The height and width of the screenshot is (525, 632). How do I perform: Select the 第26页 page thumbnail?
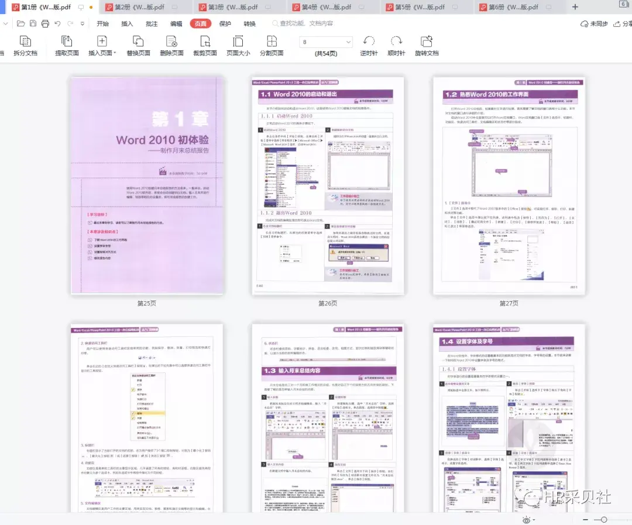[328, 185]
